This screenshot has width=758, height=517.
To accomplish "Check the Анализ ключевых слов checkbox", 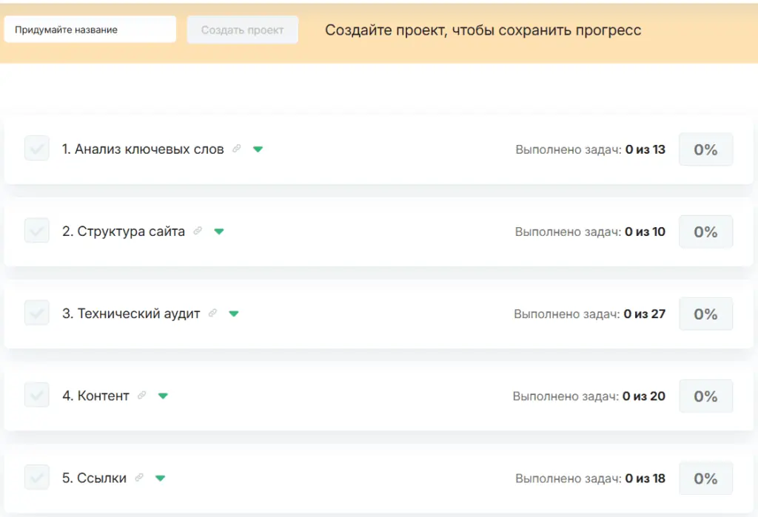I will click(x=37, y=148).
